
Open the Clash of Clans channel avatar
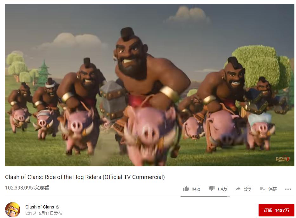(x=13, y=210)
